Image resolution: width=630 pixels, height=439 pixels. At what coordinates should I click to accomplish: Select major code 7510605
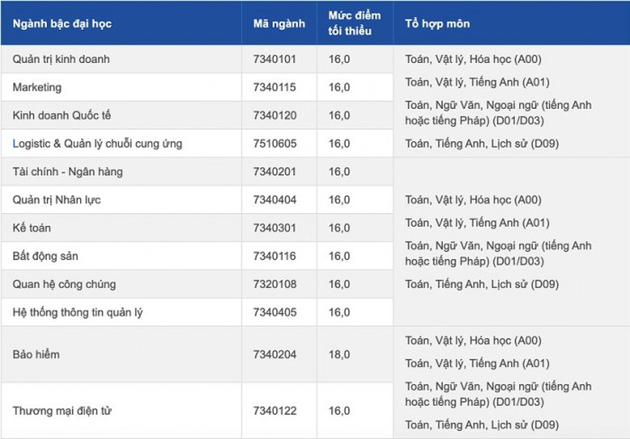coord(275,144)
